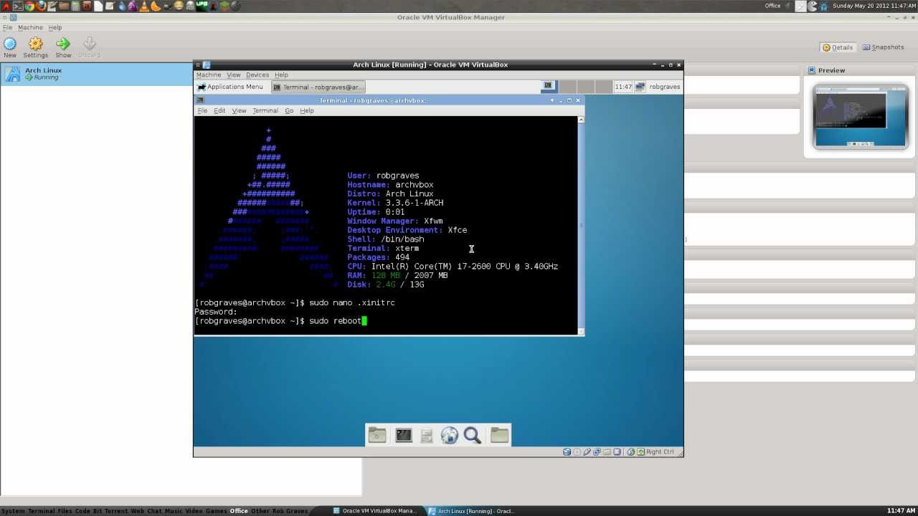Click the New VM toolbar icon
The image size is (918, 516).
click(x=10, y=44)
